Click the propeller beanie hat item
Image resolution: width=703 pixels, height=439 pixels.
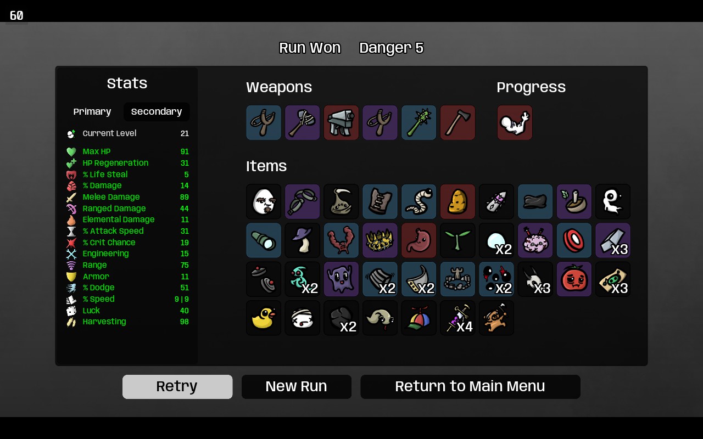(419, 318)
